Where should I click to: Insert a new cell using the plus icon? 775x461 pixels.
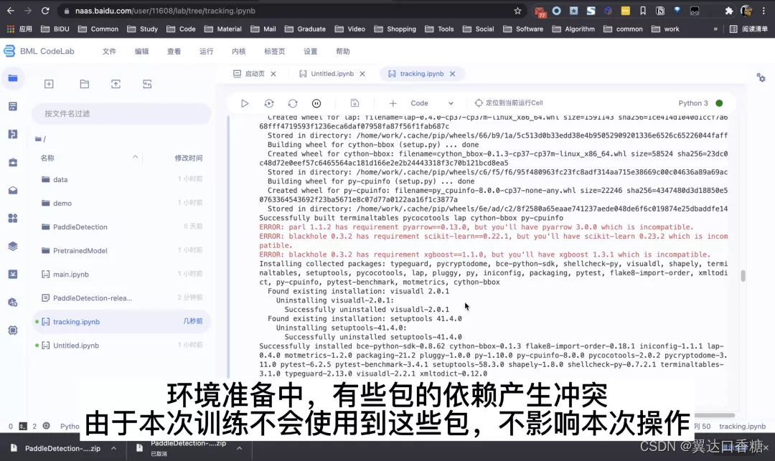[x=392, y=103]
